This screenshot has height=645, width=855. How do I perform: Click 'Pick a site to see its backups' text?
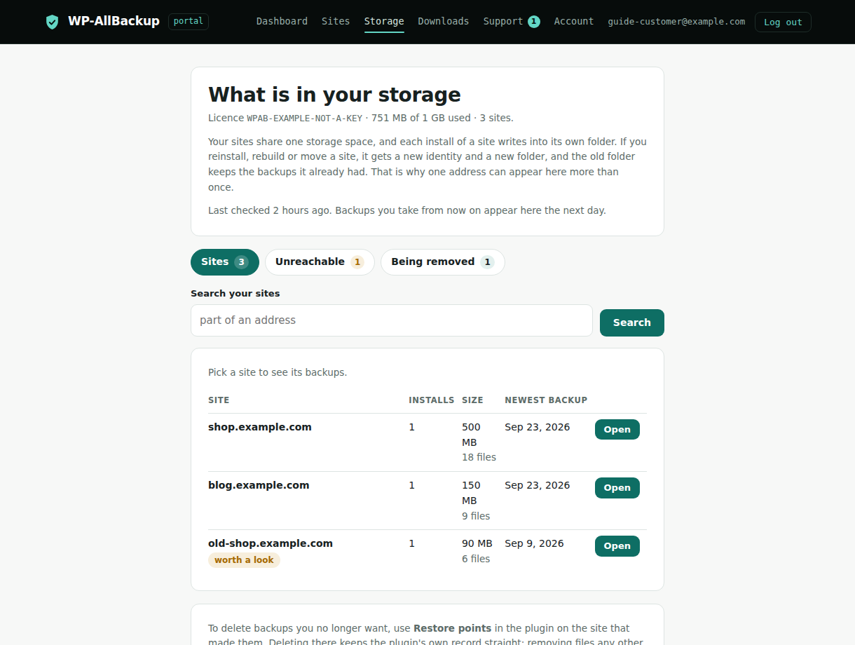click(x=278, y=372)
